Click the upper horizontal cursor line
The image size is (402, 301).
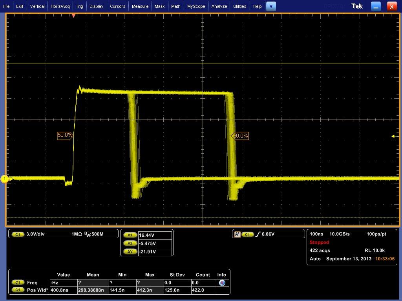coord(203,63)
